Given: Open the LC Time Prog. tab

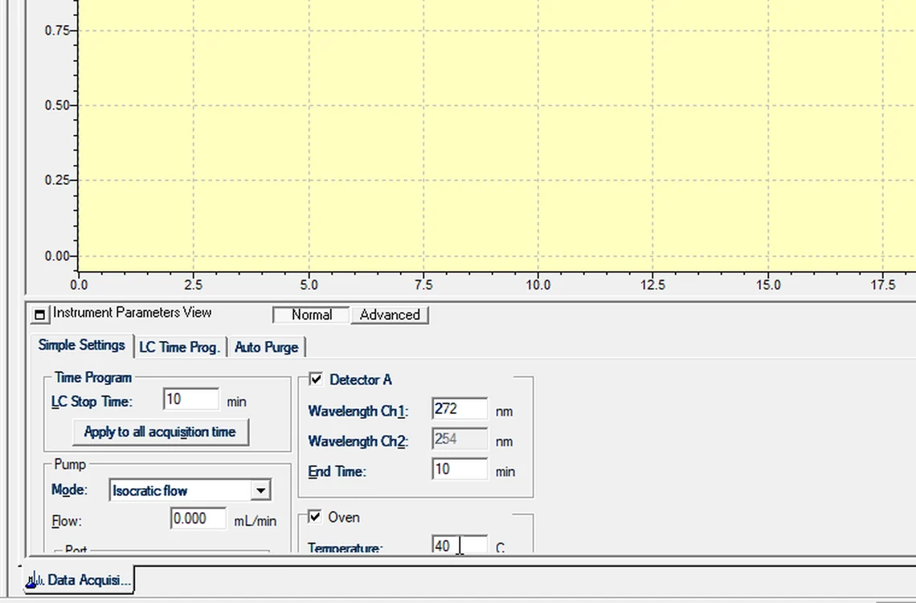Looking at the screenshot, I should [179, 347].
